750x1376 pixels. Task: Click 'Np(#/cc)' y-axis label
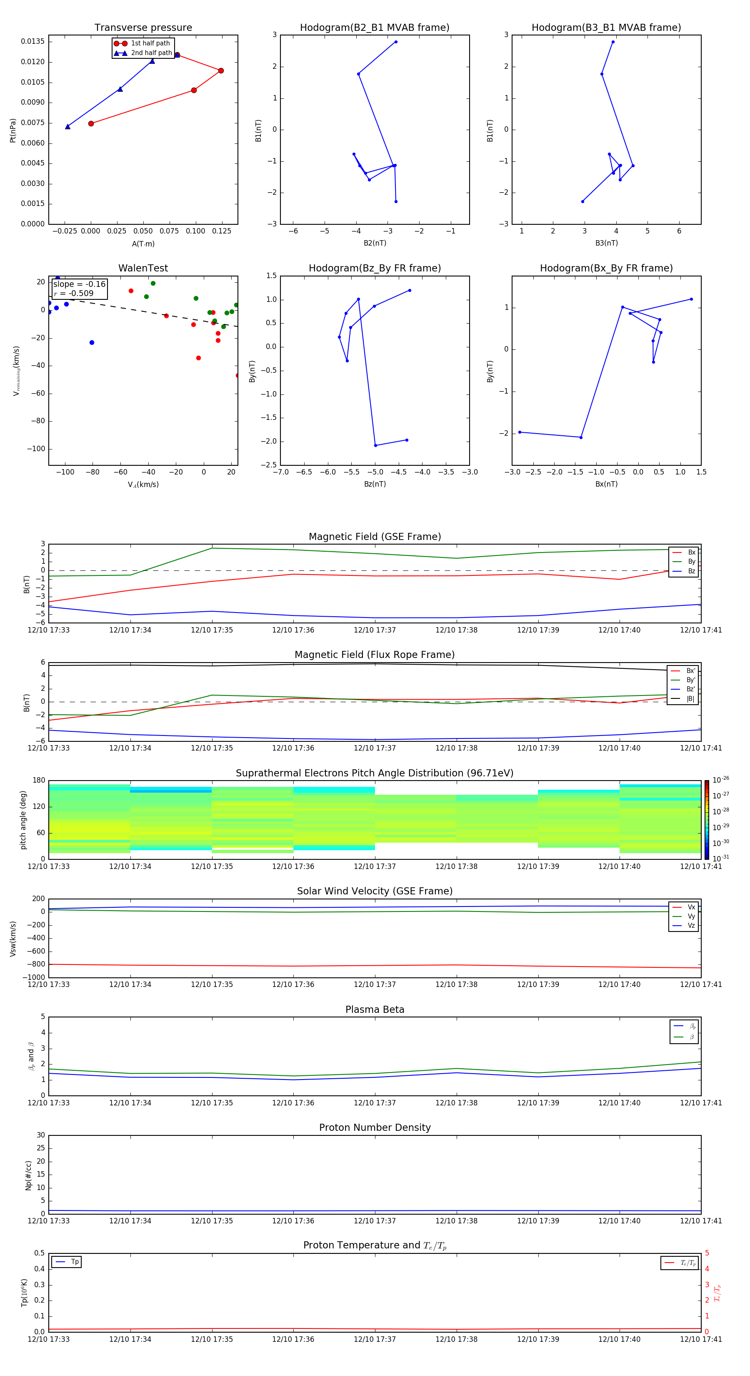point(28,1175)
